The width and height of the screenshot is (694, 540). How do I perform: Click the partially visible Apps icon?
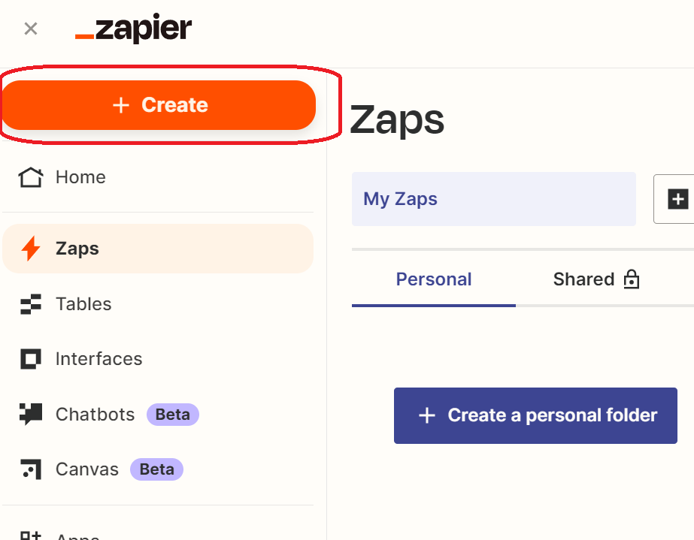click(x=31, y=535)
